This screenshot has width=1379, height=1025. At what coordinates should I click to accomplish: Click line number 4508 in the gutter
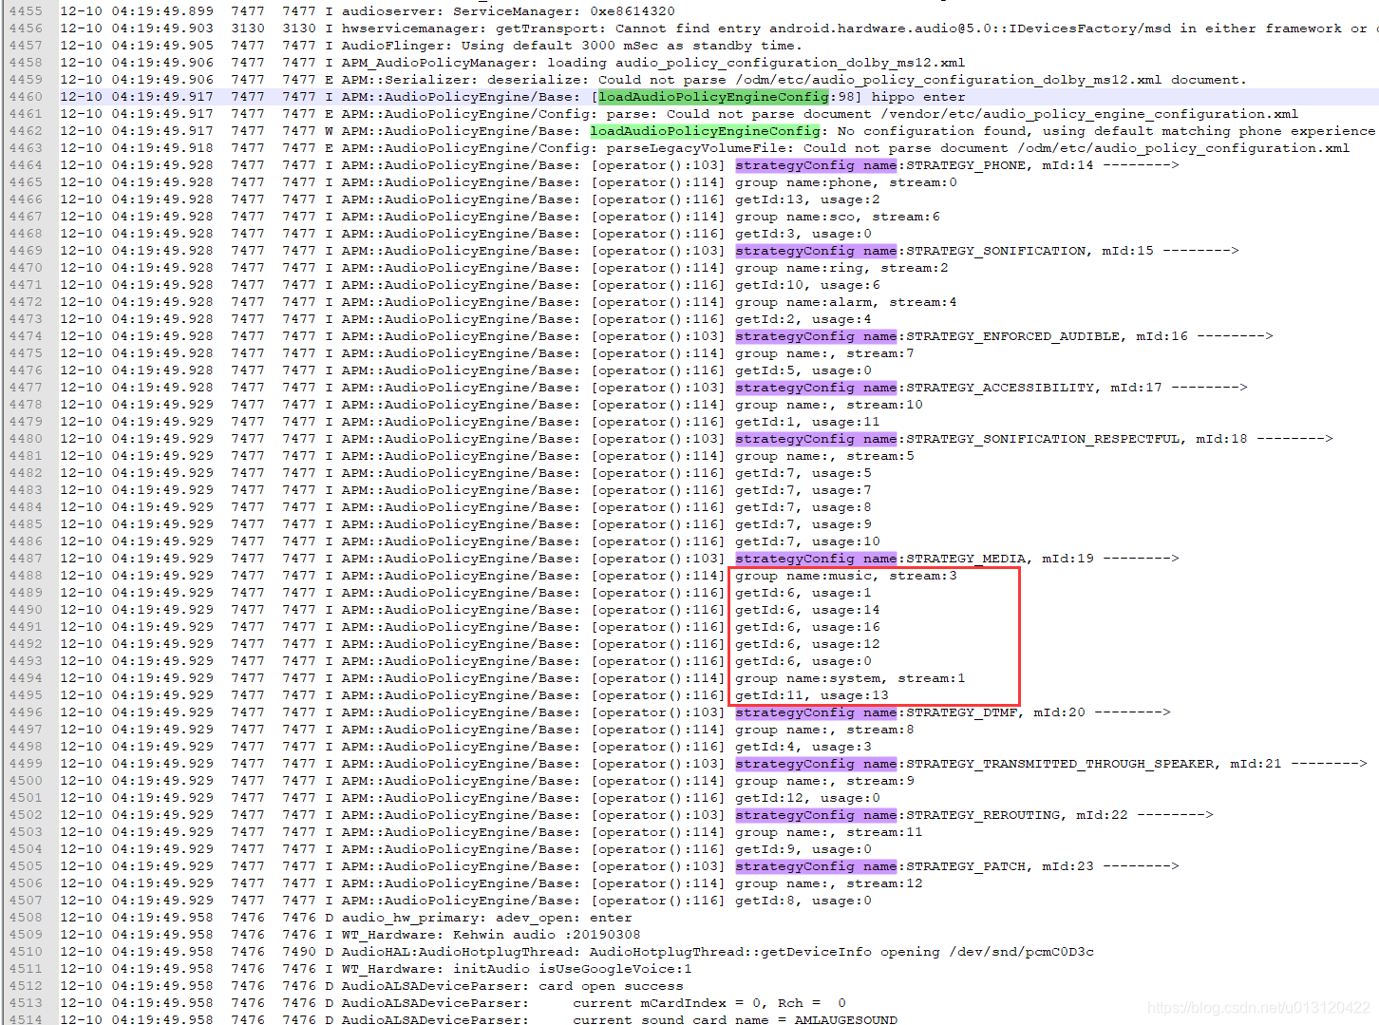click(26, 918)
